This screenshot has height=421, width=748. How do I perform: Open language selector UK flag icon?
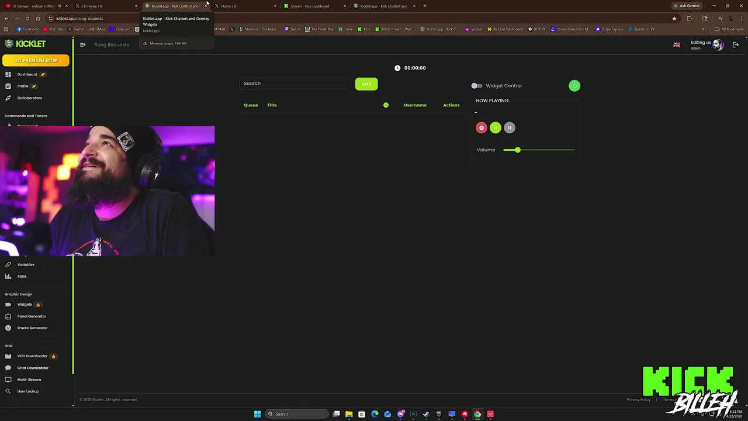pos(677,45)
